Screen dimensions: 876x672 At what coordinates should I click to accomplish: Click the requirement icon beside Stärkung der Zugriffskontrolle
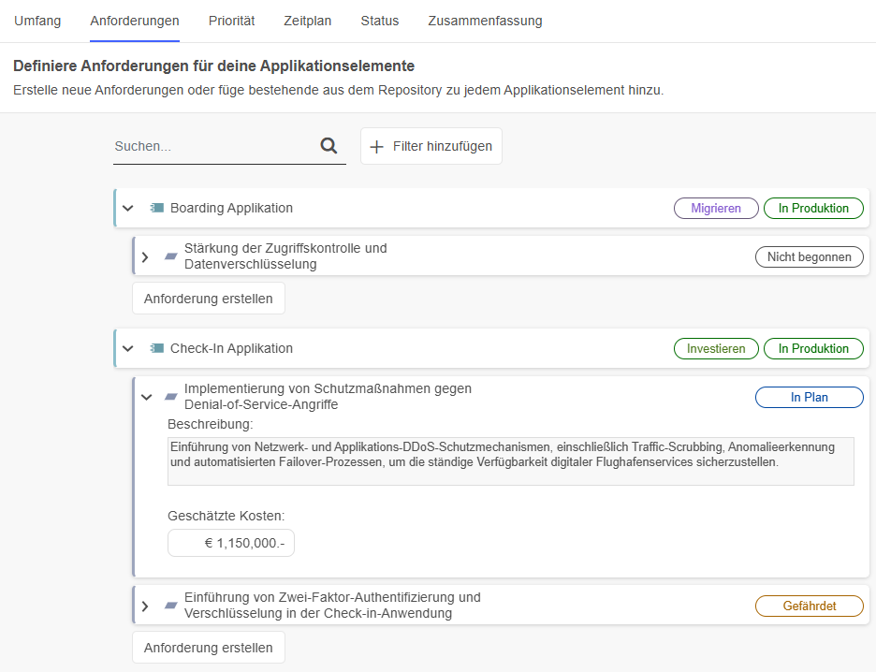pos(169,256)
